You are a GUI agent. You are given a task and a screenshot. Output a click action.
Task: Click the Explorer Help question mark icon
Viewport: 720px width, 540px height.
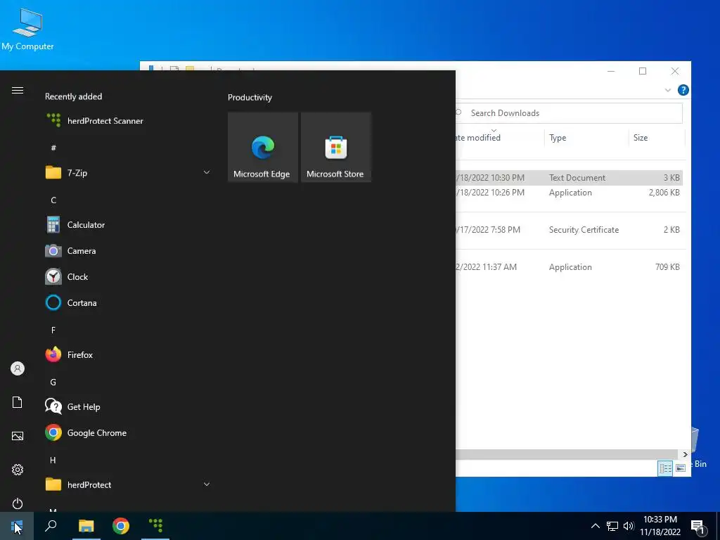683,90
